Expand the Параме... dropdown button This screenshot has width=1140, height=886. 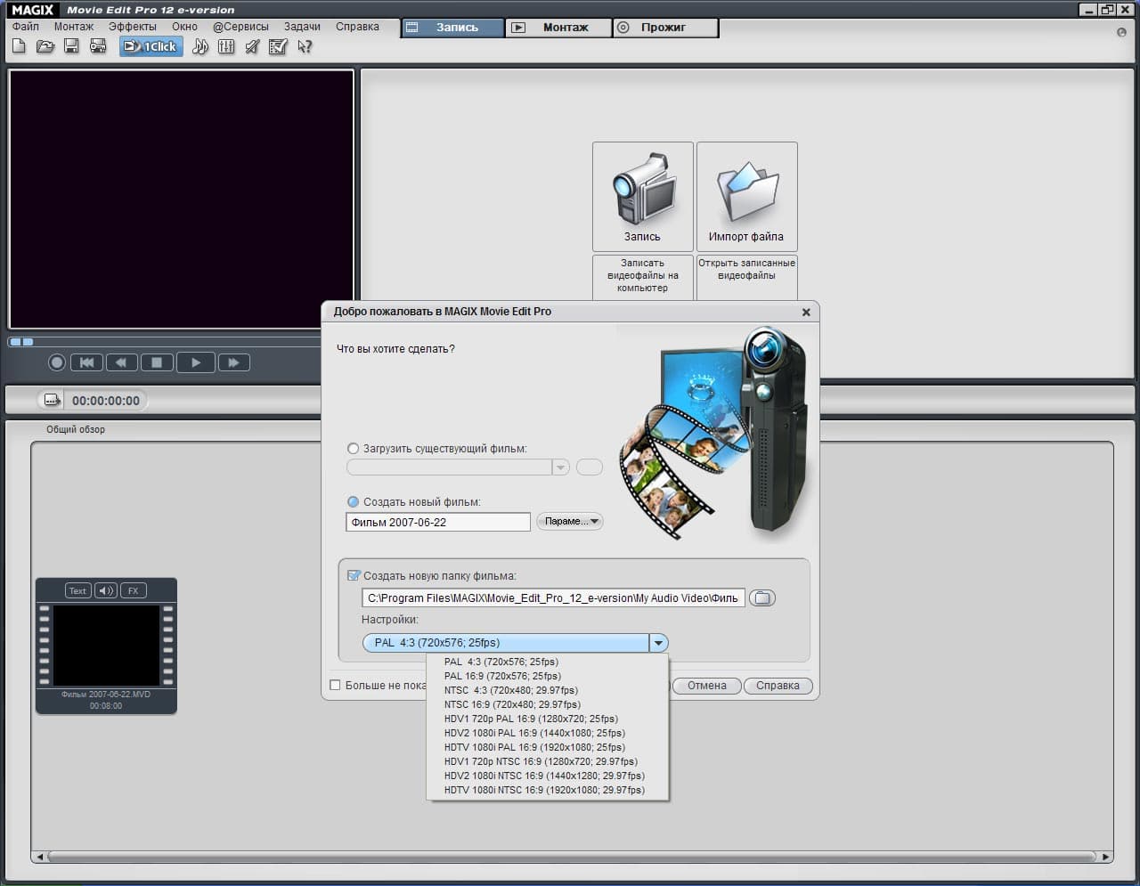[570, 522]
